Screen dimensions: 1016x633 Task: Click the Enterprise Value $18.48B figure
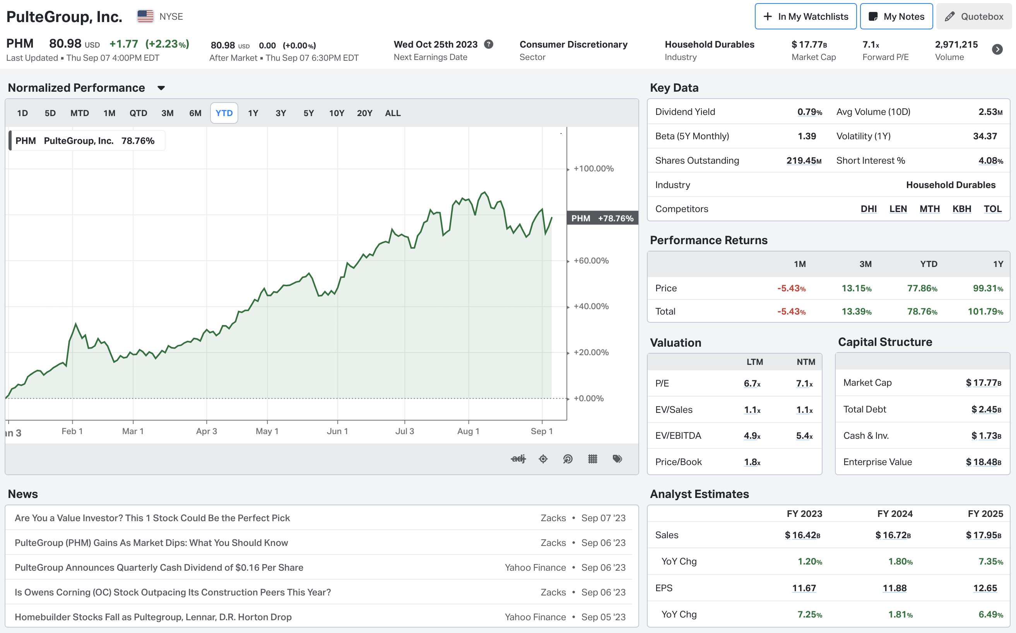[x=984, y=462]
